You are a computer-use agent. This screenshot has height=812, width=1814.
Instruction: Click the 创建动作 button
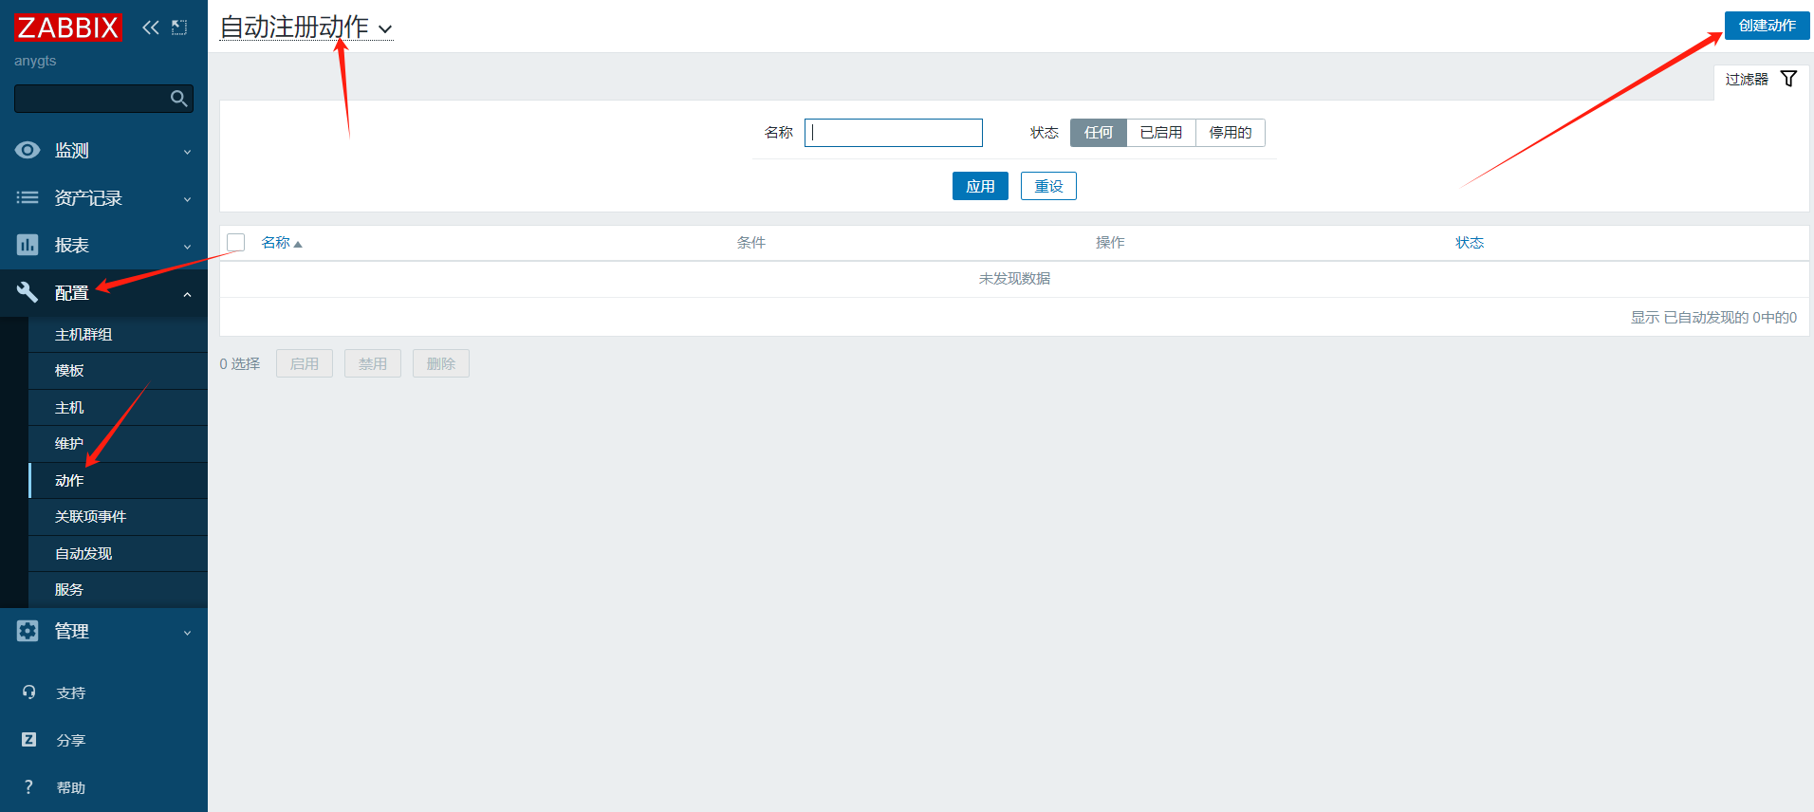point(1766,26)
